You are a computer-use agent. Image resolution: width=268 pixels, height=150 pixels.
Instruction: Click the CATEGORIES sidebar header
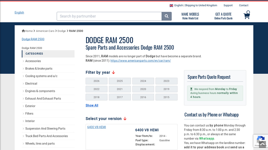(48, 54)
